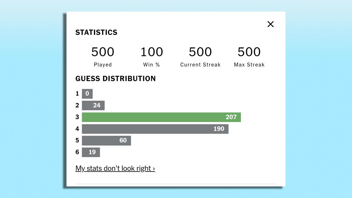Image resolution: width=352 pixels, height=198 pixels.
Task: Click row label 3 in guess distribution
Action: tap(77, 117)
